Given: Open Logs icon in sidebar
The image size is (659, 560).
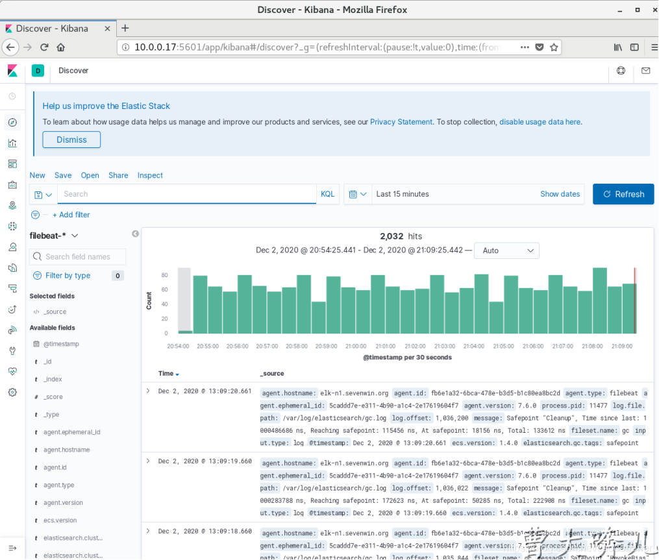Looking at the screenshot, I should pos(12,267).
